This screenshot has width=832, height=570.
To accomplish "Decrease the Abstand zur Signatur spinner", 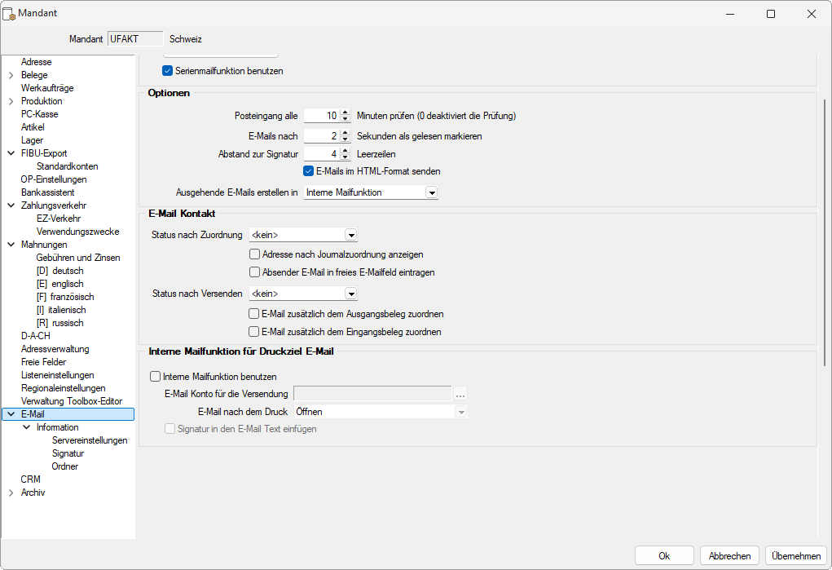I will 345,157.
